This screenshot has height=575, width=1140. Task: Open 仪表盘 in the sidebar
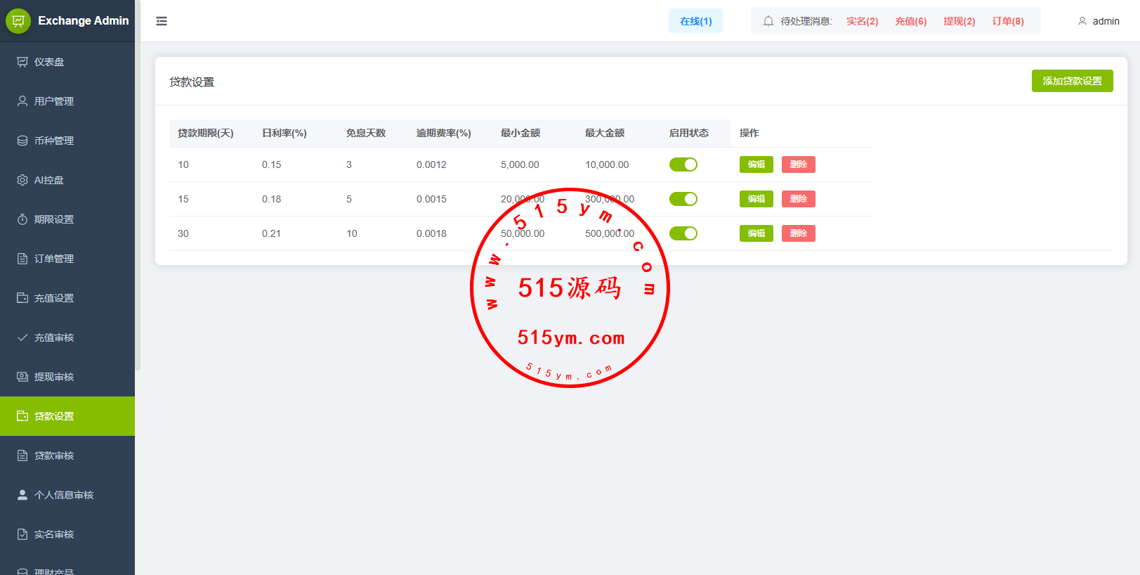(67, 62)
